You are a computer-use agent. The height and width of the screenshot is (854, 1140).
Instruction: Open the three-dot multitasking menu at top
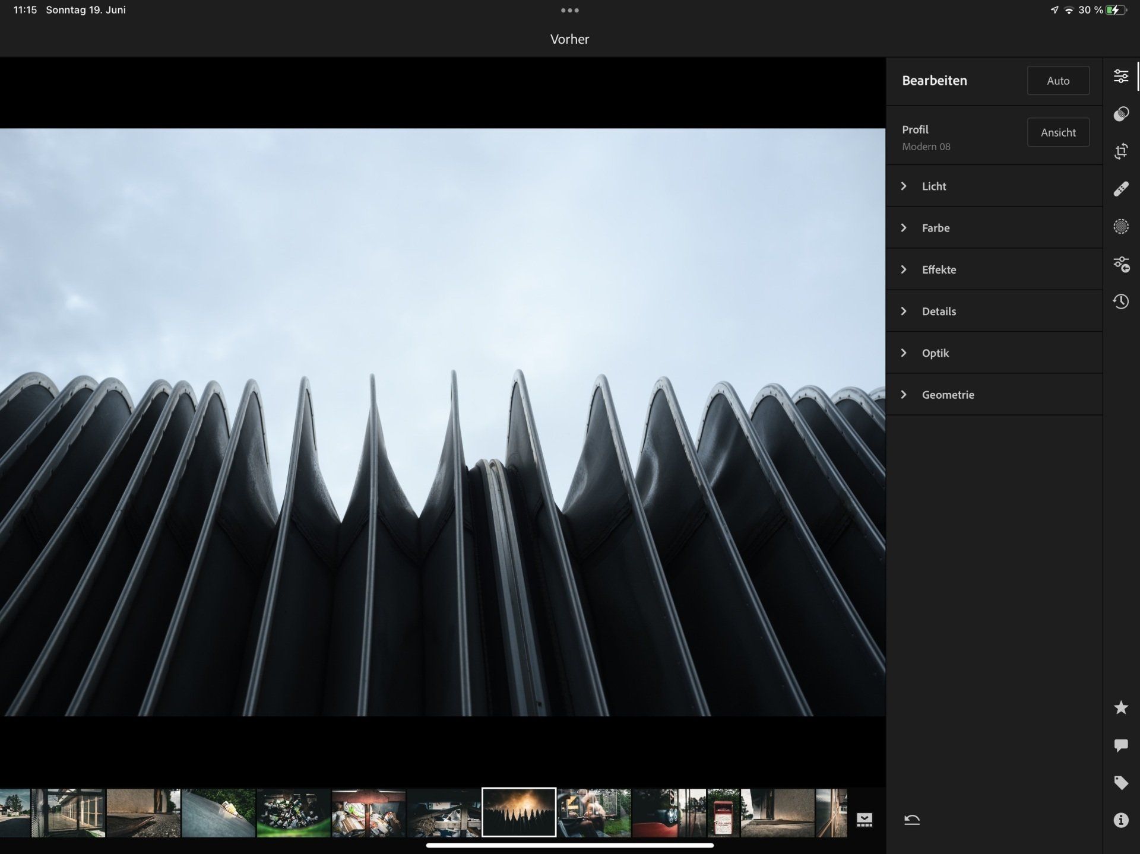coord(569,10)
